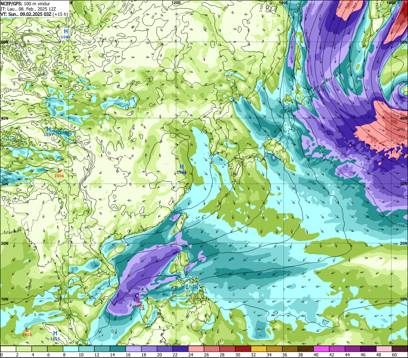The width and height of the screenshot is (408, 358).
Task: Click the 120E longitude label
Action: [x=176, y=2]
